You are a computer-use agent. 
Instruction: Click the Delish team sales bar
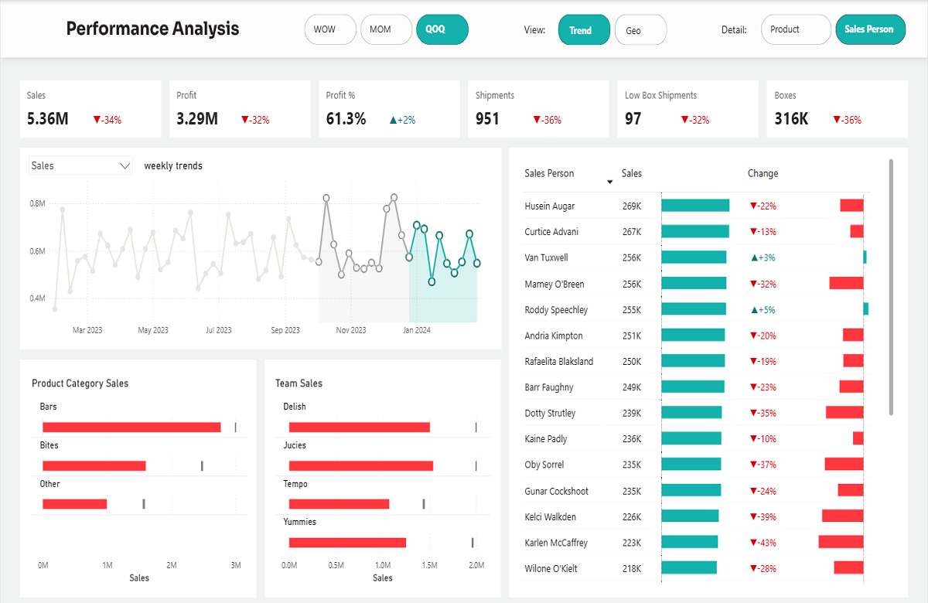pyautogui.click(x=360, y=427)
